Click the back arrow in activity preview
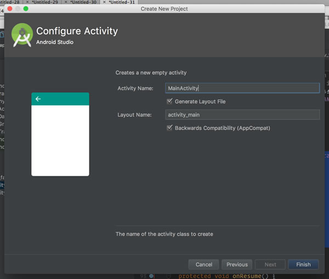The width and height of the screenshot is (329, 279). click(38, 99)
